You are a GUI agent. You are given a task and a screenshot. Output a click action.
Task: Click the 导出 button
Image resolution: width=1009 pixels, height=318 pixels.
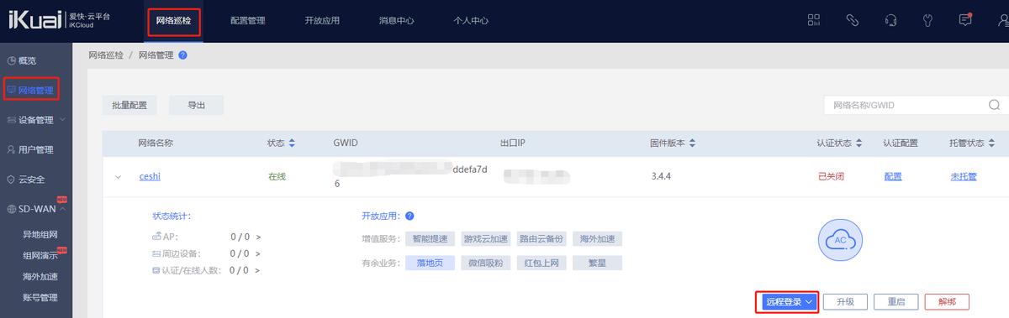click(x=196, y=105)
